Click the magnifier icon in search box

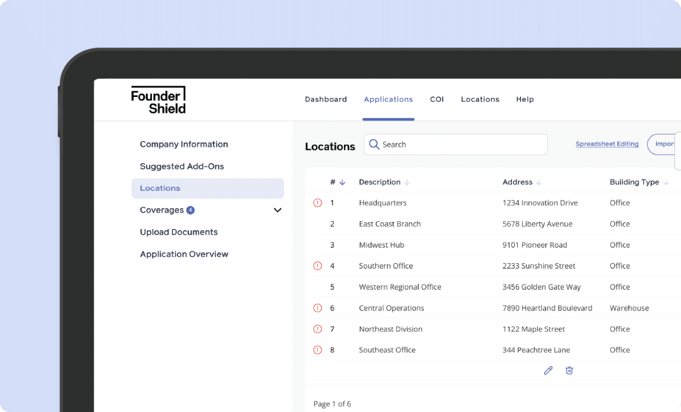click(374, 145)
